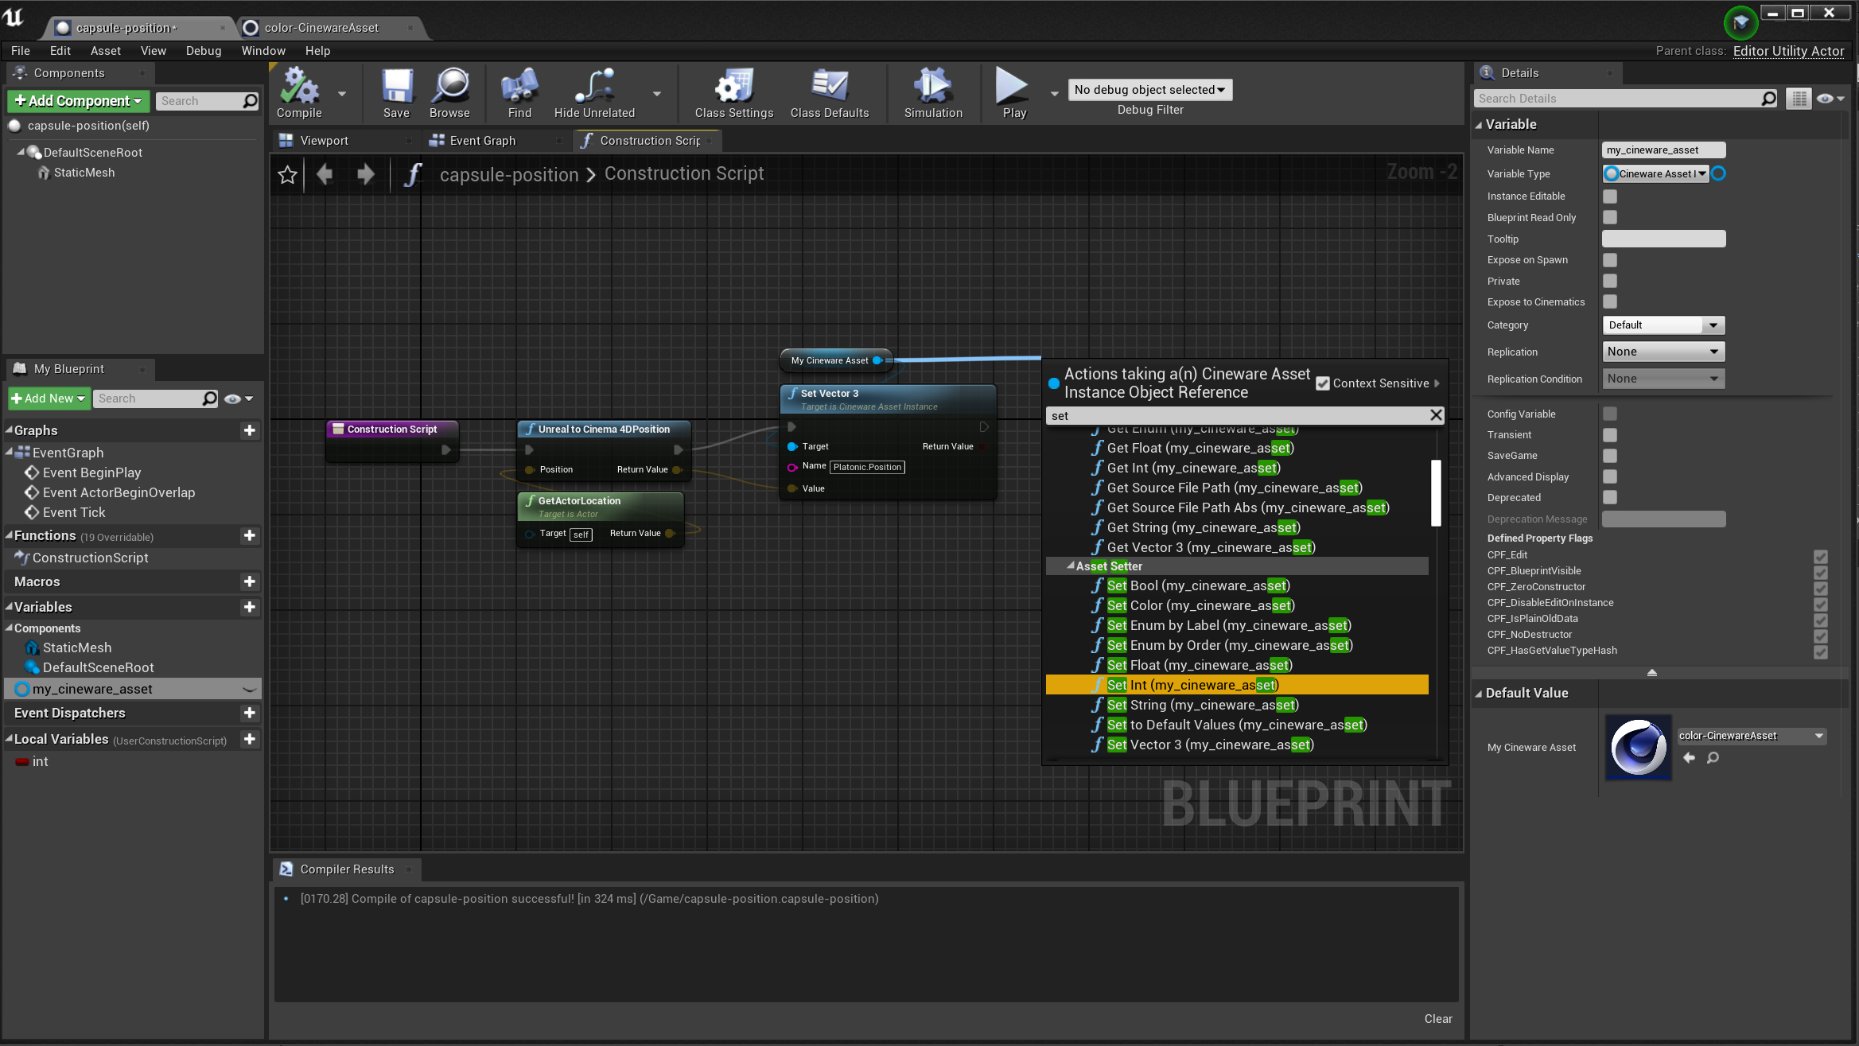Switch to Event Graph tab
This screenshot has width=1859, height=1046.
pyautogui.click(x=482, y=141)
